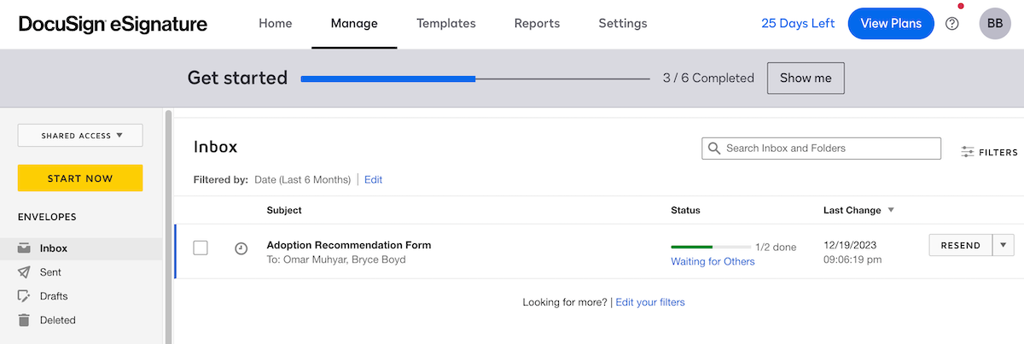The image size is (1024, 344).
Task: Click the Search Inbox and Folders field
Action: 821,149
